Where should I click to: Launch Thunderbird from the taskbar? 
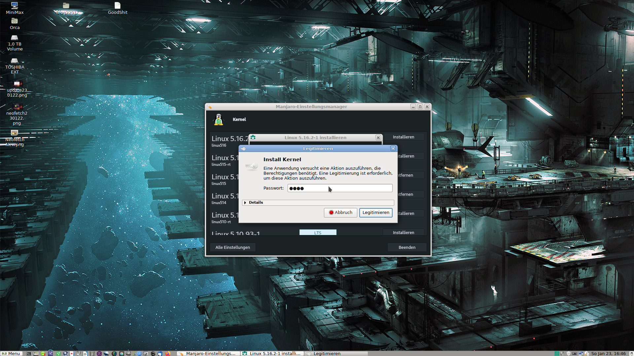point(160,353)
